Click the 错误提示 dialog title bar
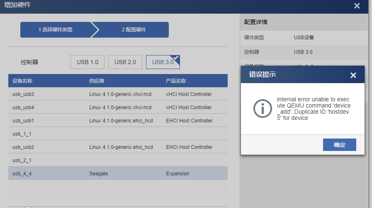The image size is (372, 208). pyautogui.click(x=290, y=75)
